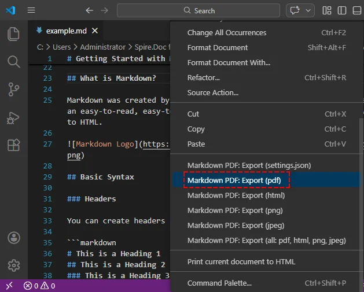Viewport: 364px width, 292px height.
Task: Open the Explorer view in activity bar
Action: 13,34
